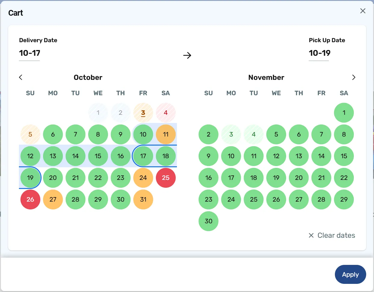Close the Cart dialog

[363, 11]
